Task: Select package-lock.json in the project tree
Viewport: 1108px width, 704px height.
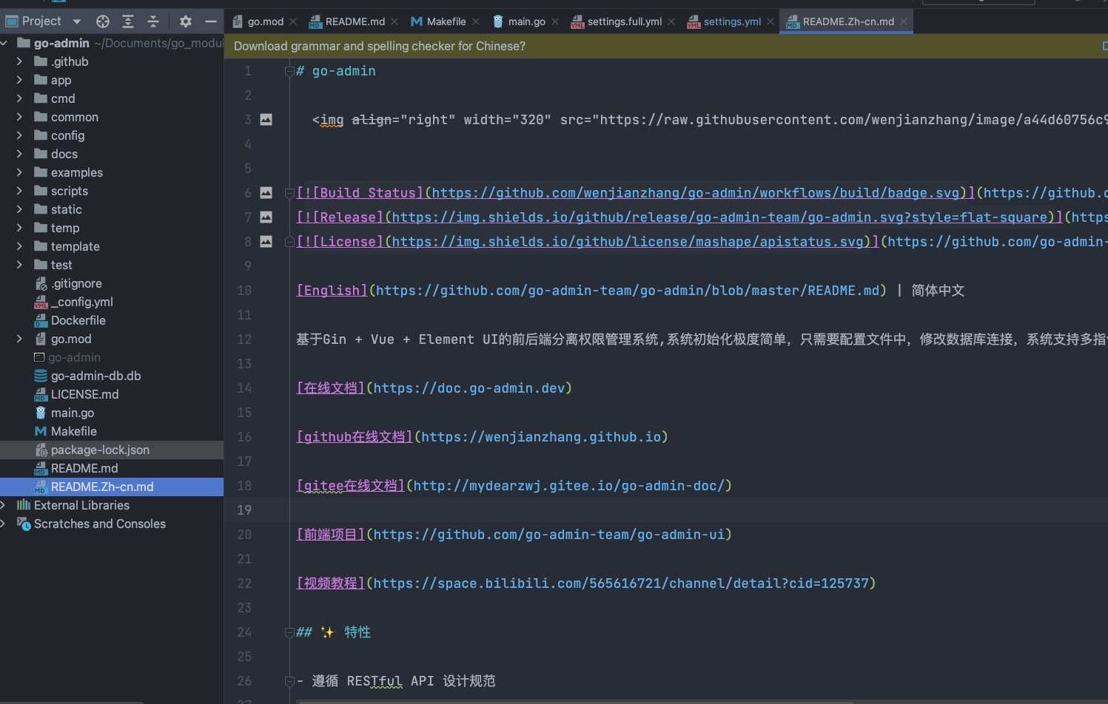Action: (100, 450)
